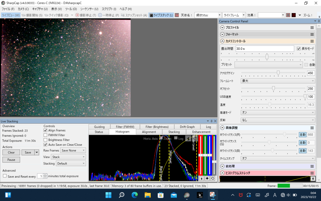This screenshot has height=201, width=321.
Task: Enable the FWHM Filter checkbox
Action: tap(45, 135)
